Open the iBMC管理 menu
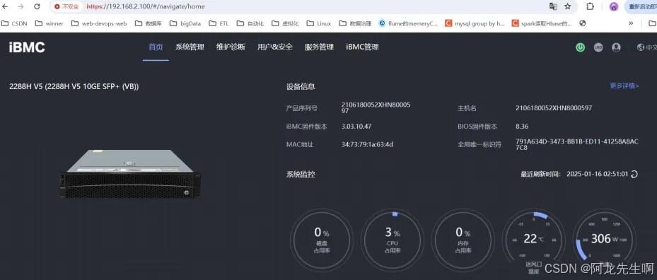The width and height of the screenshot is (657, 280). [x=362, y=47]
